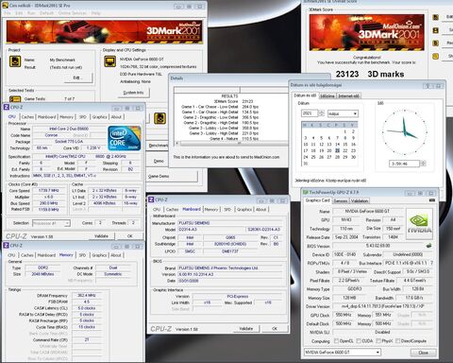Open the About tab in the Memory CPU-Z window

(x=116, y=255)
